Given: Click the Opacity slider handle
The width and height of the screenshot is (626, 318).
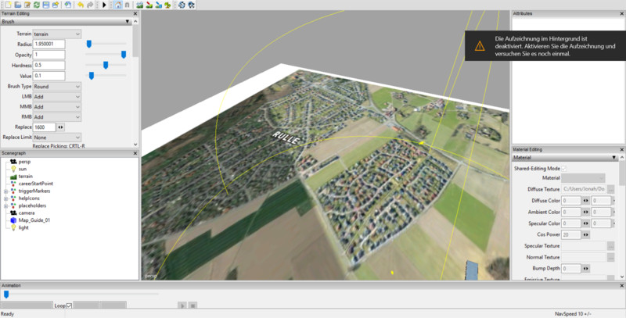Looking at the screenshot, I should coord(124,54).
